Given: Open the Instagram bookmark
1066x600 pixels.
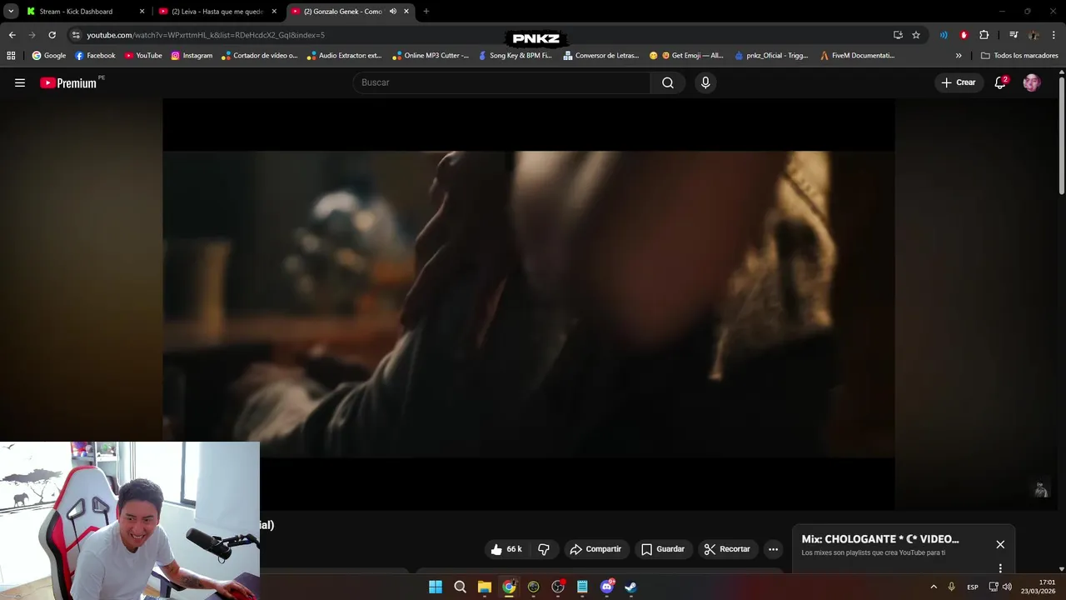Looking at the screenshot, I should [x=192, y=56].
